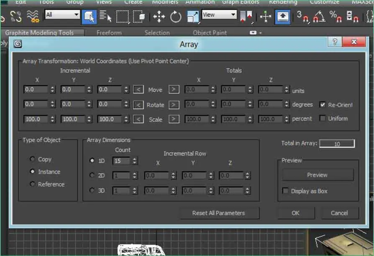Click the Select and Scale tool

coord(193,17)
